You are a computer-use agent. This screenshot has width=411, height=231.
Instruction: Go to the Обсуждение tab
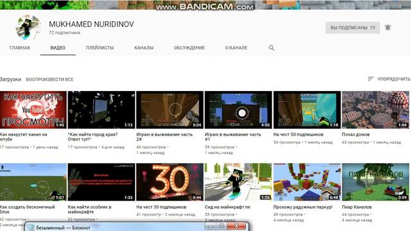pyautogui.click(x=189, y=47)
